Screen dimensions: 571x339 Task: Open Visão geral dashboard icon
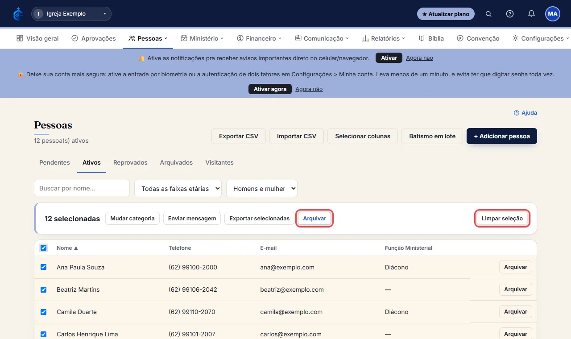[x=20, y=38]
